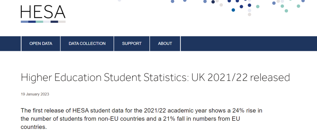317x140 pixels.
Task: Open the ABOUT navigation item
Action: 165,44
